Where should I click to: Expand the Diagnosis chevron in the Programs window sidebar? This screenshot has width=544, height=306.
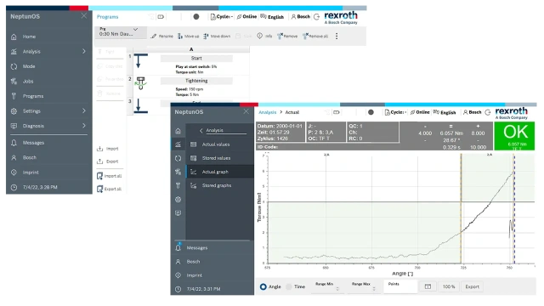pyautogui.click(x=84, y=126)
